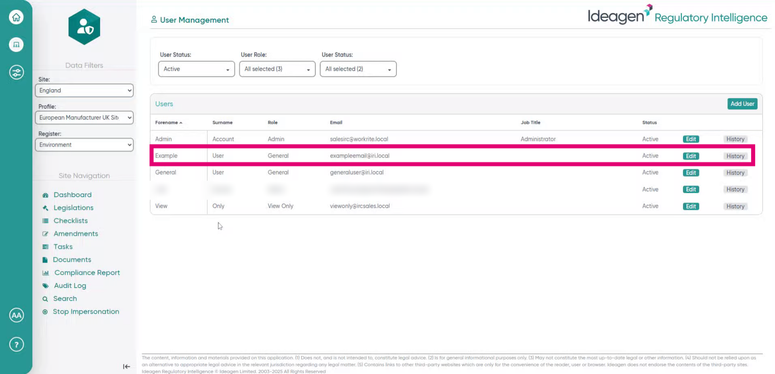Image resolution: width=775 pixels, height=374 pixels.
Task: Edit the View Only user
Action: [x=691, y=207]
